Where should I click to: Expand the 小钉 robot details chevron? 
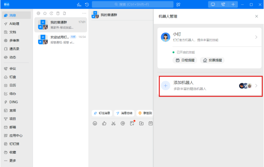(x=256, y=37)
